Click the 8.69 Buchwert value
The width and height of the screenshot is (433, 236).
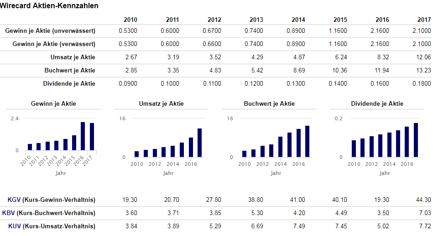(x=299, y=70)
